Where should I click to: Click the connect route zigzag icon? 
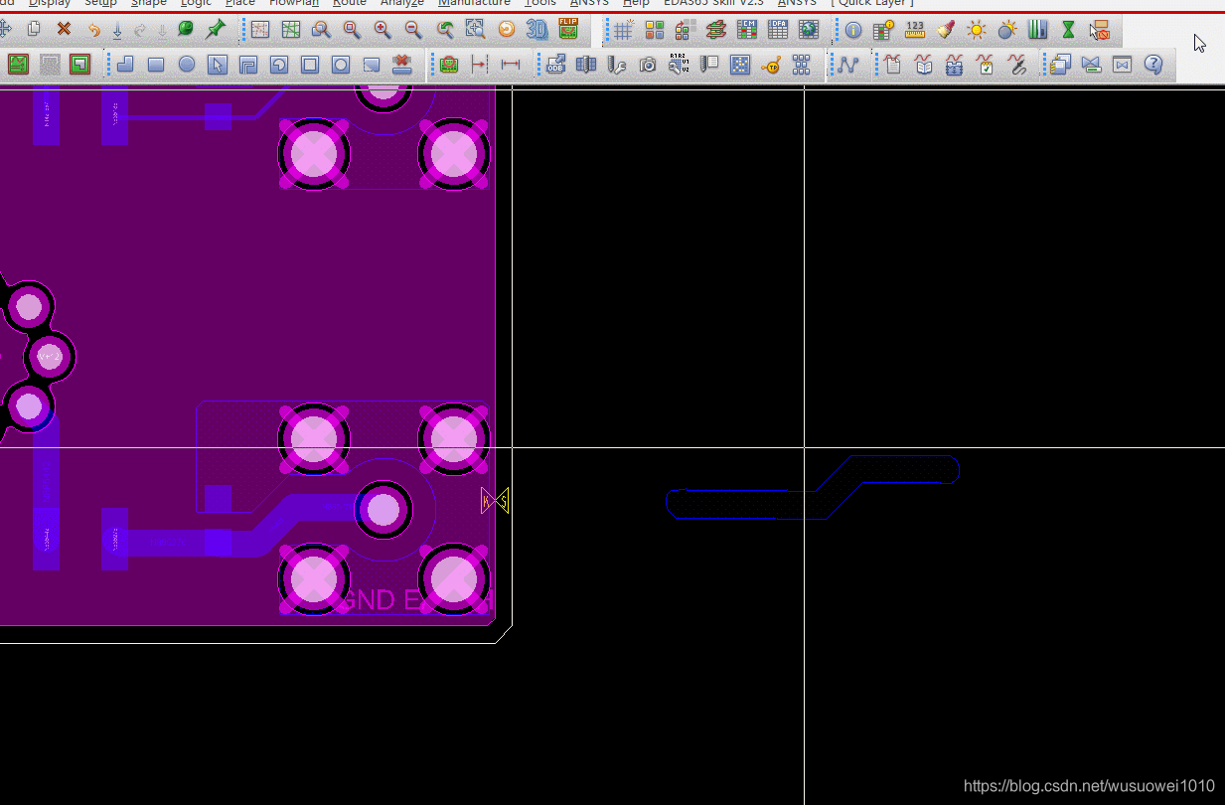(847, 65)
